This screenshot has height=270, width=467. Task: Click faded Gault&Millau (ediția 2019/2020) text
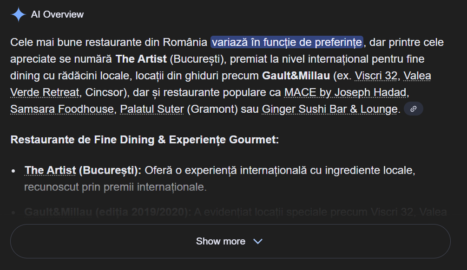point(107,212)
